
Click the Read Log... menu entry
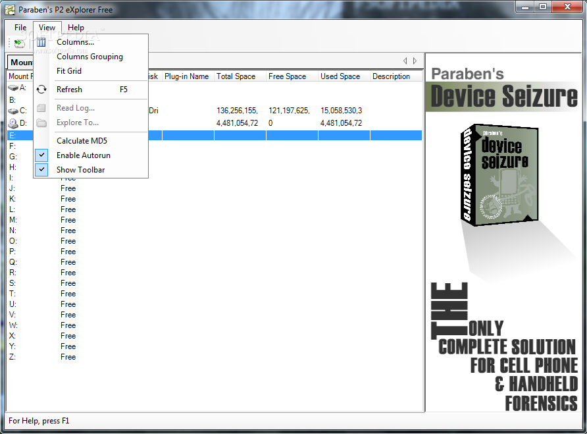(91, 108)
